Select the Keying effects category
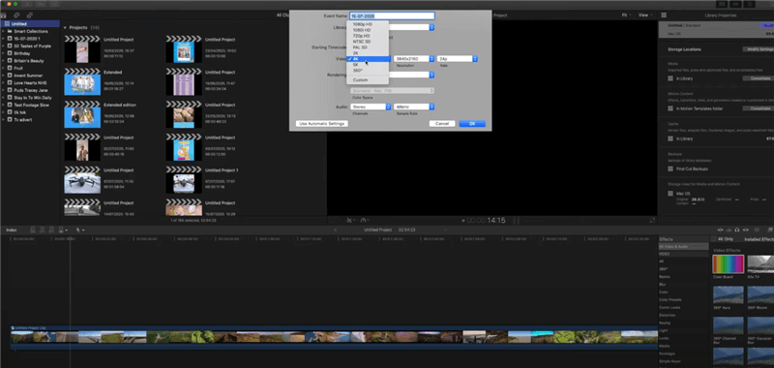This screenshot has width=774, height=368. pos(665,322)
